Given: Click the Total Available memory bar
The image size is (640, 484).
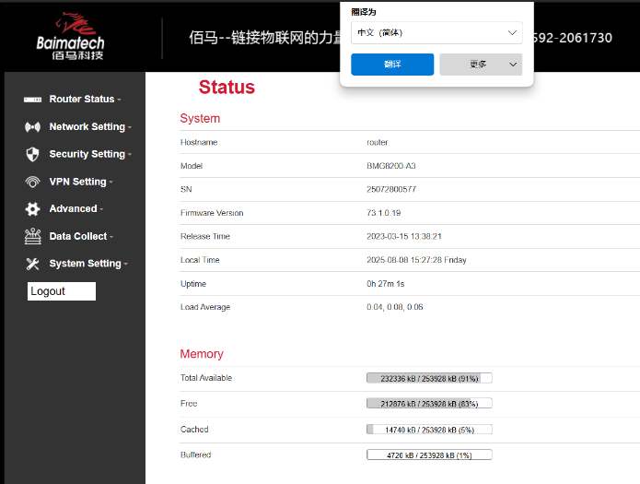Looking at the screenshot, I should click(429, 378).
